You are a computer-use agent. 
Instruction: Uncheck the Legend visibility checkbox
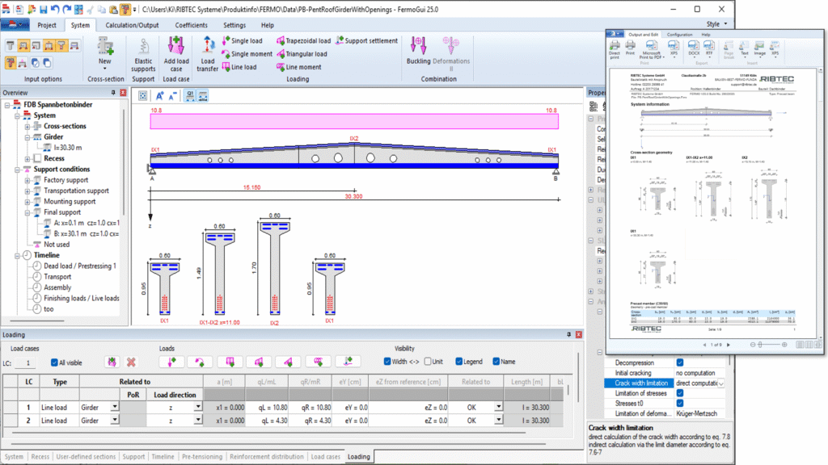pos(459,362)
